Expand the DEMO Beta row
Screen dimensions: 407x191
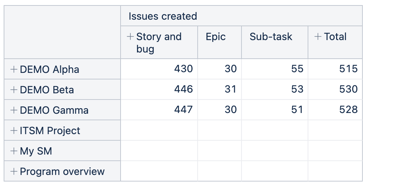point(14,90)
